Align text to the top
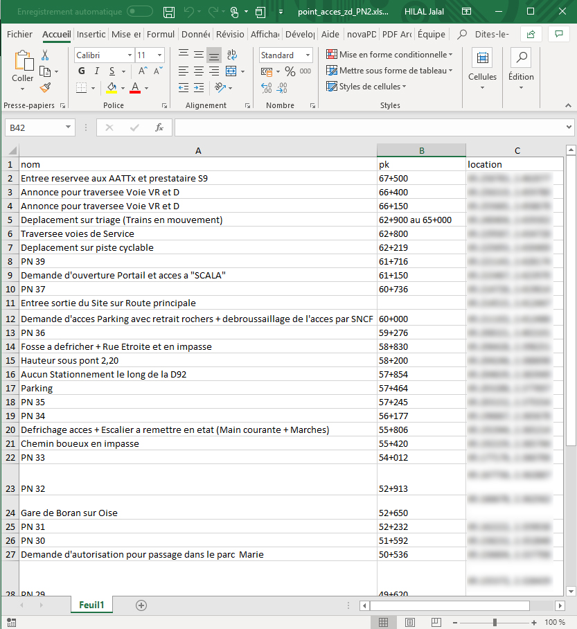 point(184,55)
